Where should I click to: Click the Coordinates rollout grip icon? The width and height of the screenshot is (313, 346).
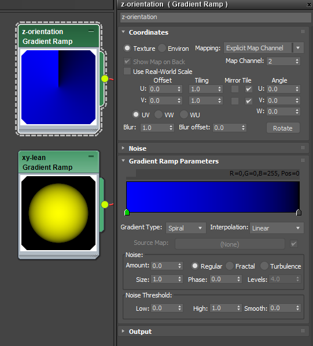(303, 32)
